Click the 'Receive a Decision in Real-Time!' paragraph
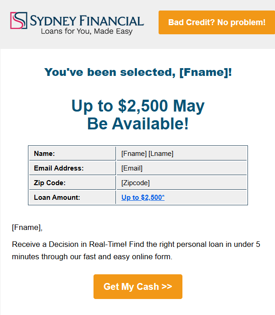 (x=136, y=244)
